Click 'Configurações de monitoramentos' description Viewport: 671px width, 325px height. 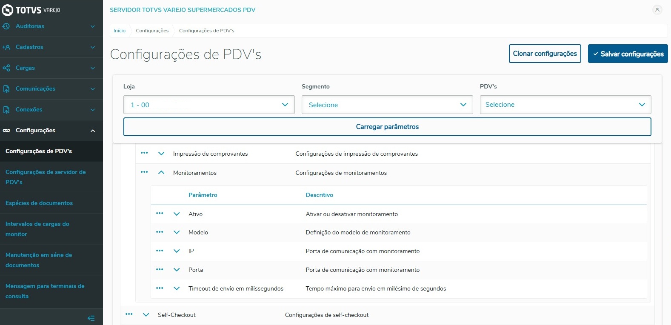click(x=341, y=173)
